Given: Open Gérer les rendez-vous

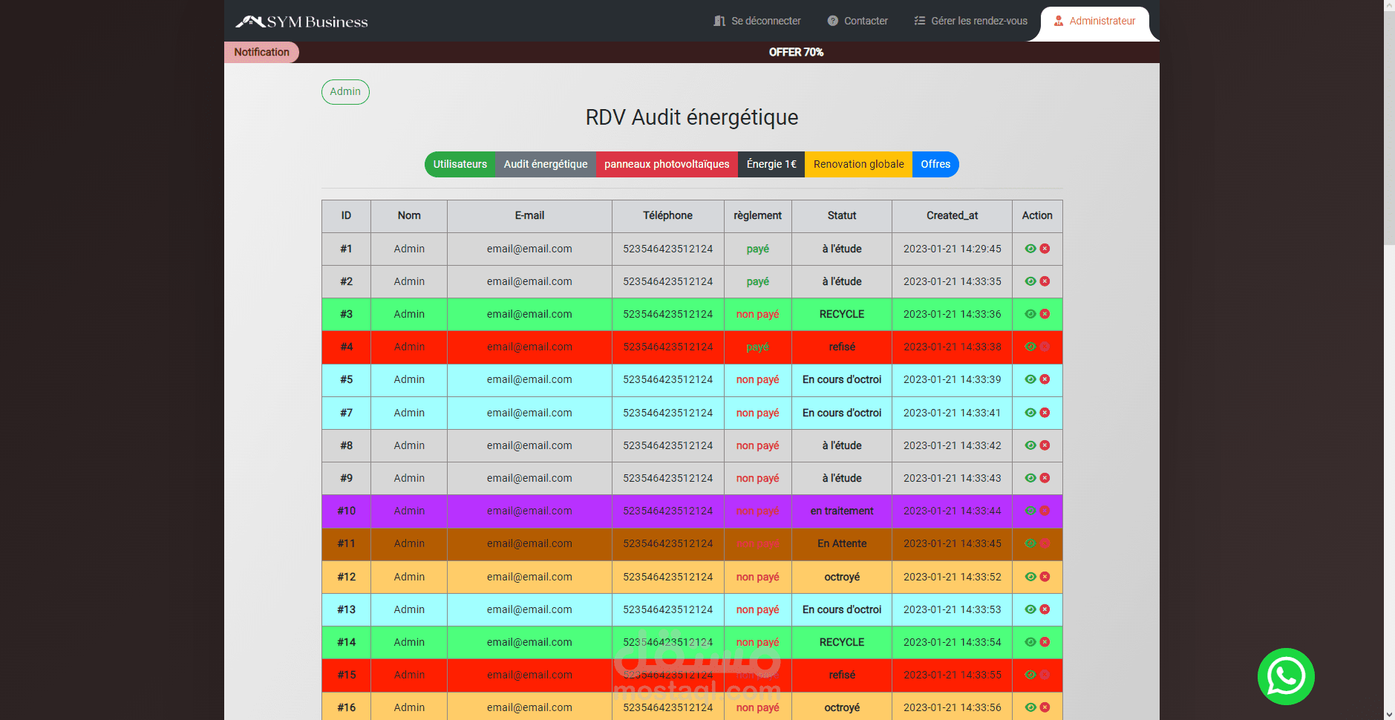Looking at the screenshot, I should [x=971, y=21].
